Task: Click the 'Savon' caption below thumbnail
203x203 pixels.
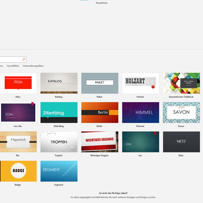Action: coord(181,126)
